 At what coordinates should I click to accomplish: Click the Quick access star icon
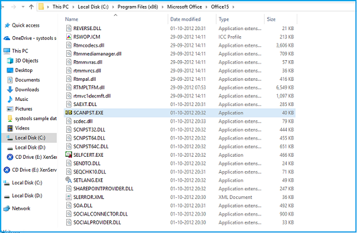click(x=7, y=25)
